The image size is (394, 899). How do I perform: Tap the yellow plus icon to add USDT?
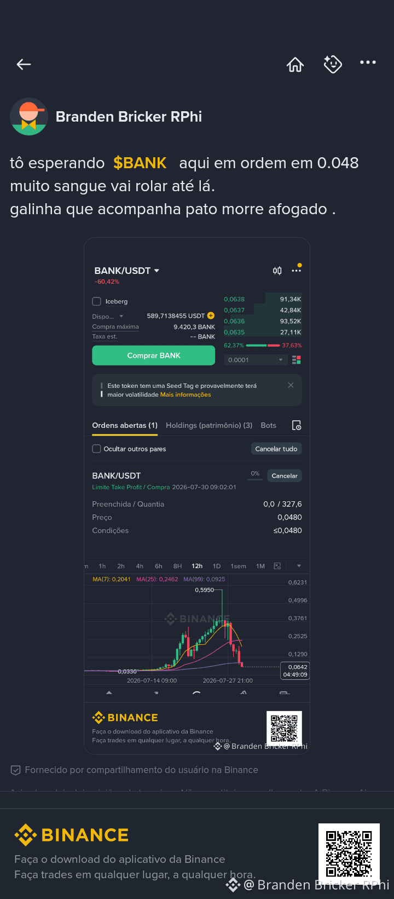point(211,316)
